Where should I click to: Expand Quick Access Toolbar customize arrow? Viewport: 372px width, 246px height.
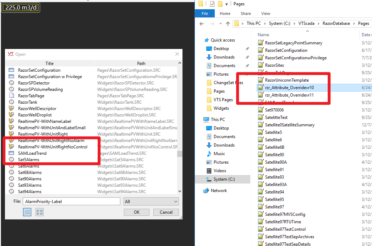pos(227,4)
